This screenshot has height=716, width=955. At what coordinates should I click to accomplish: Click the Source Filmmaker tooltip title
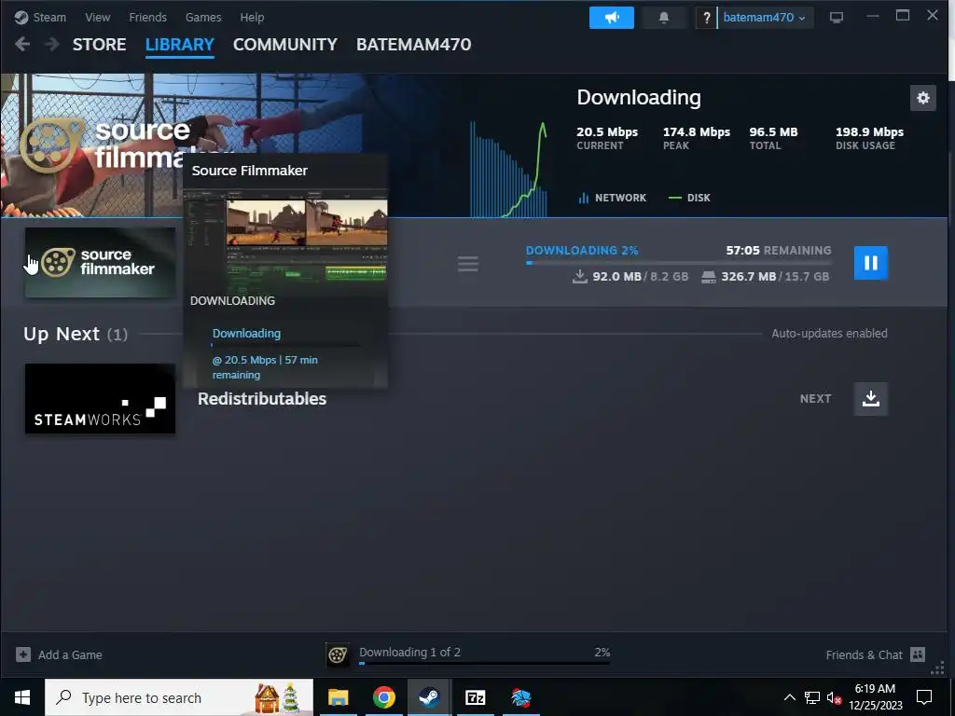tap(250, 171)
